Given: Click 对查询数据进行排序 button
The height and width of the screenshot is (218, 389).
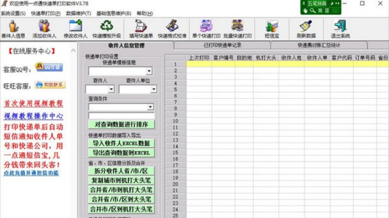Looking at the screenshot, I should pyautogui.click(x=121, y=124).
